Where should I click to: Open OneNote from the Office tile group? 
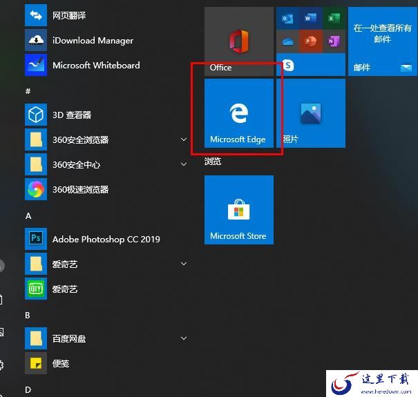pos(334,41)
